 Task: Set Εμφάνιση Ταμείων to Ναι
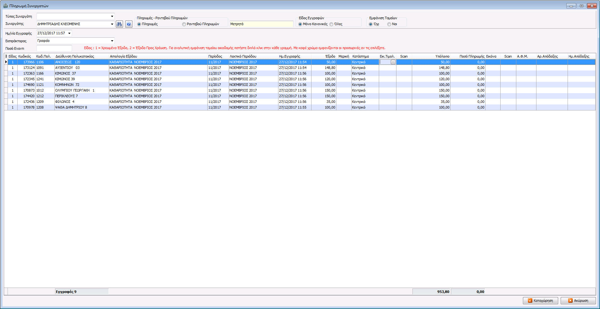coord(389,24)
